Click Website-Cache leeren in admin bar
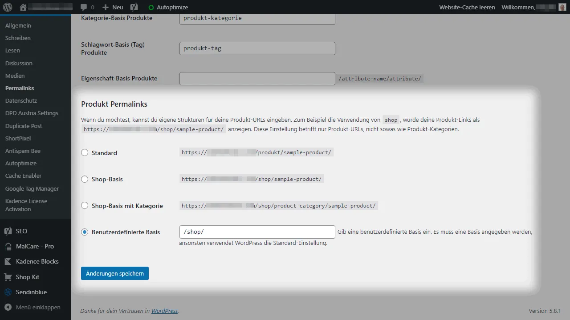The height and width of the screenshot is (320, 570). pos(467,7)
